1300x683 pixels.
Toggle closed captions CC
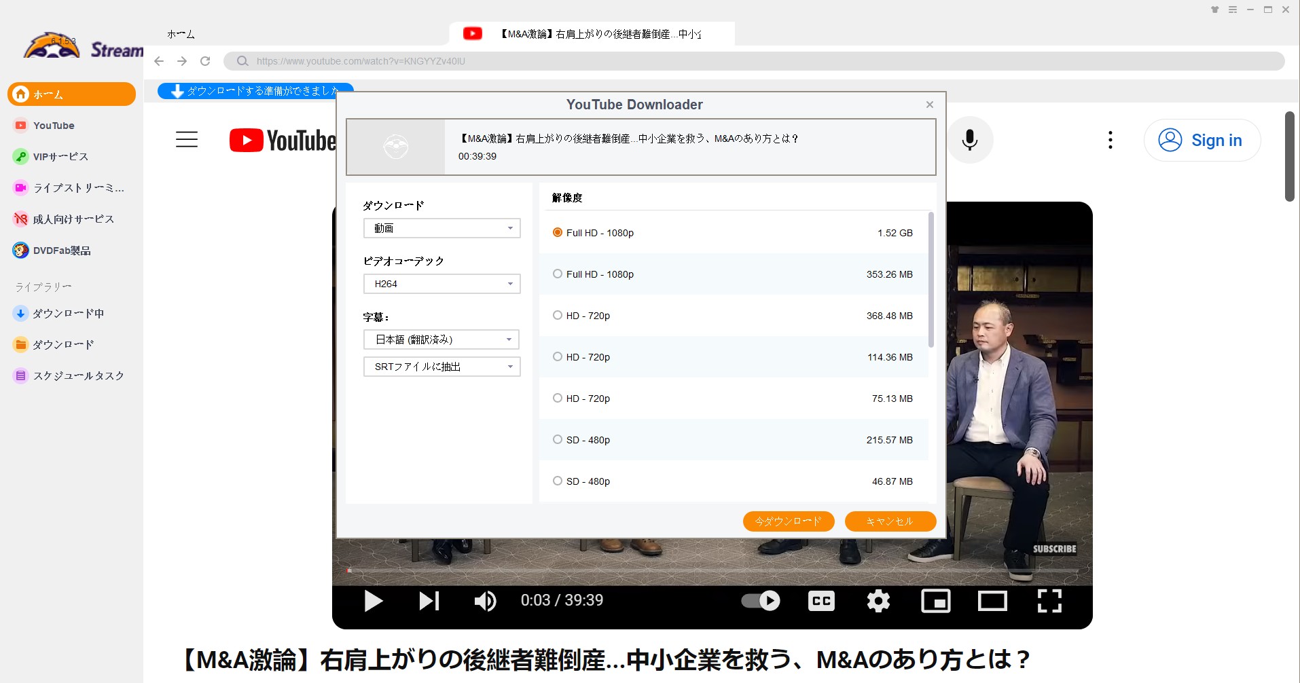(821, 601)
